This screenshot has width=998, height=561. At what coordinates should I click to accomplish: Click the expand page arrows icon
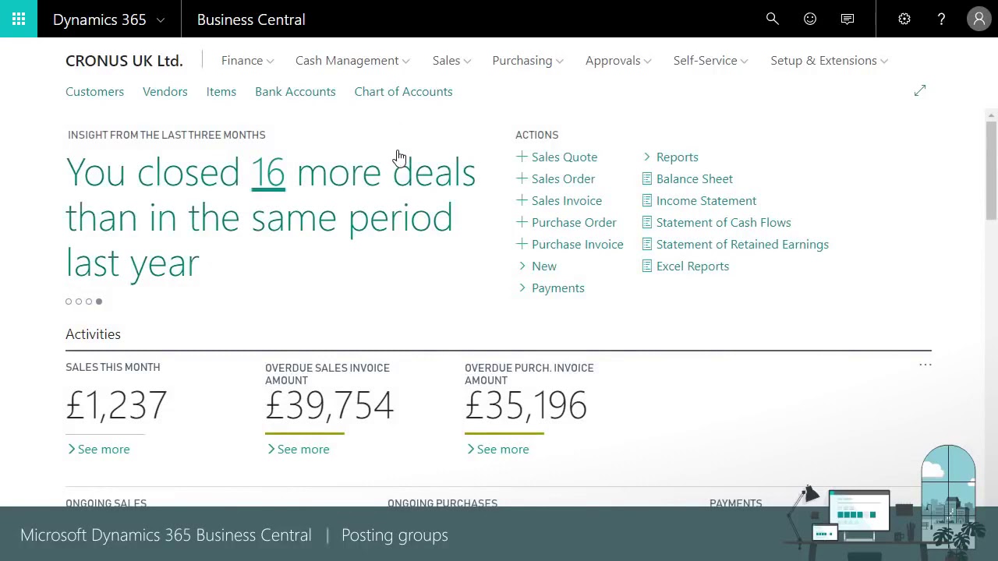[920, 91]
